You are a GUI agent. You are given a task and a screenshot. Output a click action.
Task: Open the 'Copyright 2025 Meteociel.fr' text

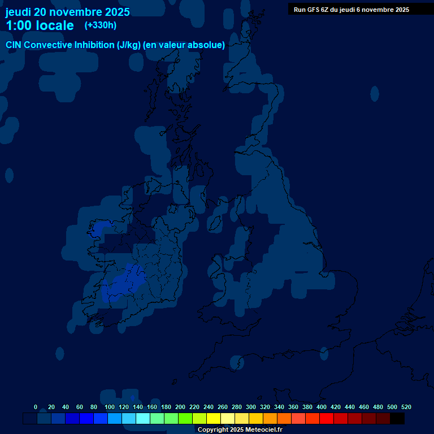(240, 430)
